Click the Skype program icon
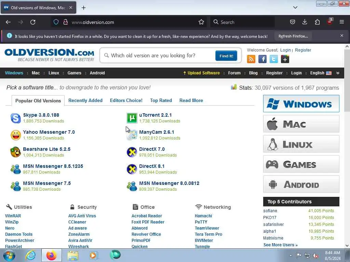Screen dimensions: 350x262 click(16, 118)
